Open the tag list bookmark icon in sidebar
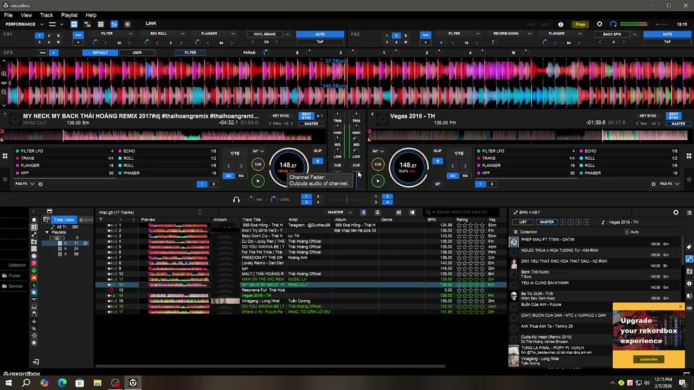This screenshot has height=390, width=694. click(34, 220)
